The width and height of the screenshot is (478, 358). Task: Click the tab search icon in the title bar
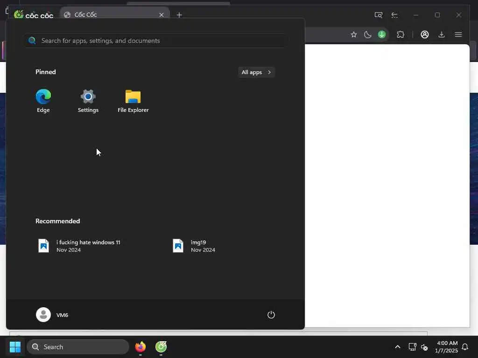tap(378, 15)
